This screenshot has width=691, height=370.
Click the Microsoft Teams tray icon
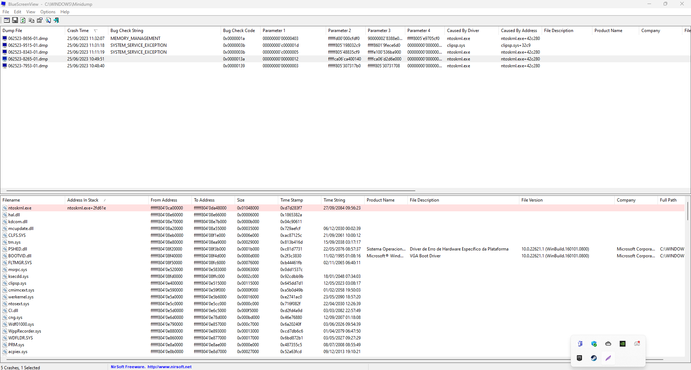click(580, 344)
